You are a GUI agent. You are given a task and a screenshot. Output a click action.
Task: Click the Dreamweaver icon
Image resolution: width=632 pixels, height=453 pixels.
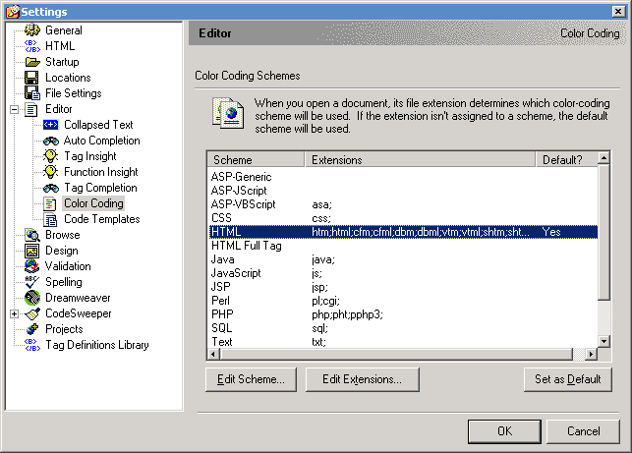pos(31,298)
